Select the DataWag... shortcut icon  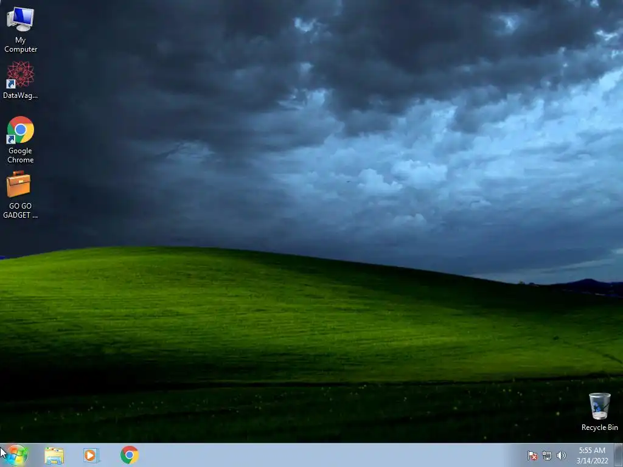coord(20,80)
